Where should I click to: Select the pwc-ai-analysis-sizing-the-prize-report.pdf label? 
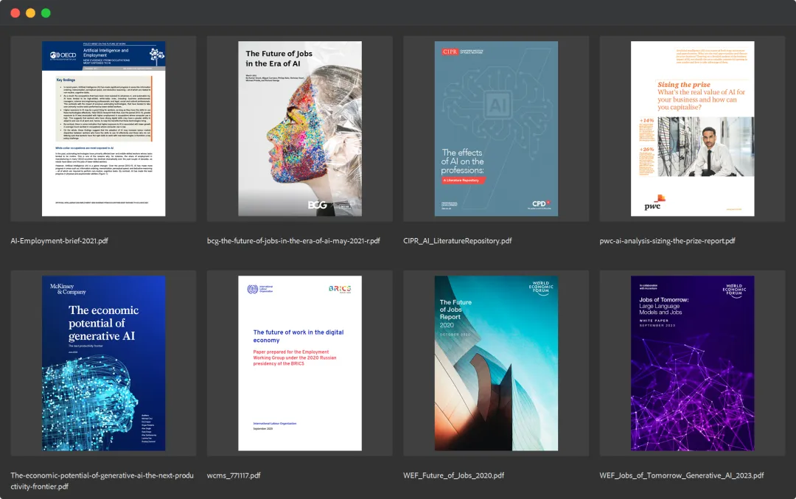[x=667, y=241]
